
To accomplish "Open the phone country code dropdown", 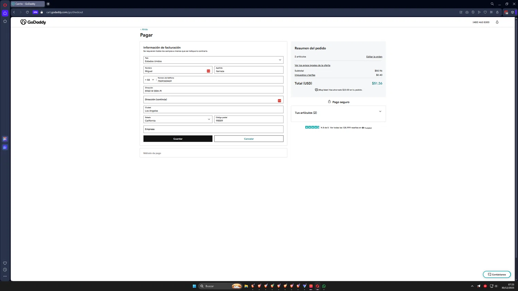I will coord(150,80).
